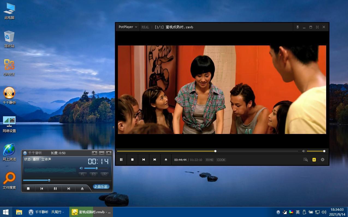Pause the video in PotPlayer

(121, 160)
